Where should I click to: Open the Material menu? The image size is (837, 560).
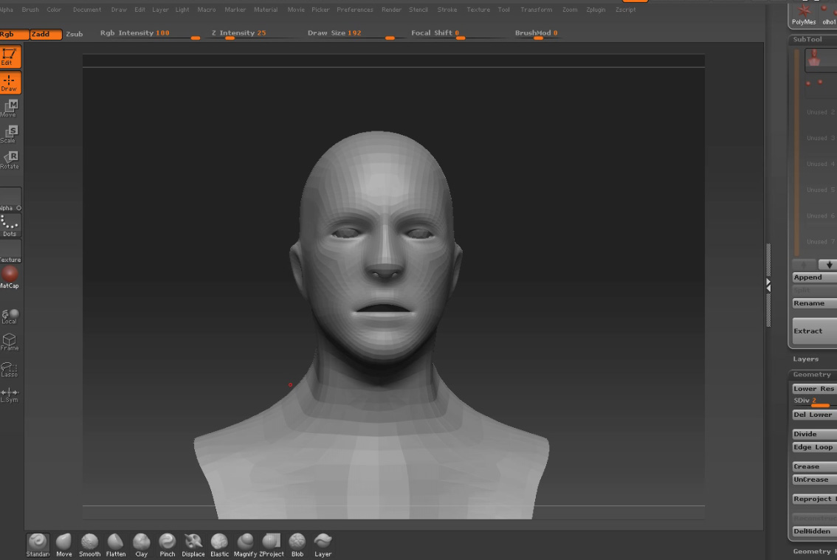[266, 10]
